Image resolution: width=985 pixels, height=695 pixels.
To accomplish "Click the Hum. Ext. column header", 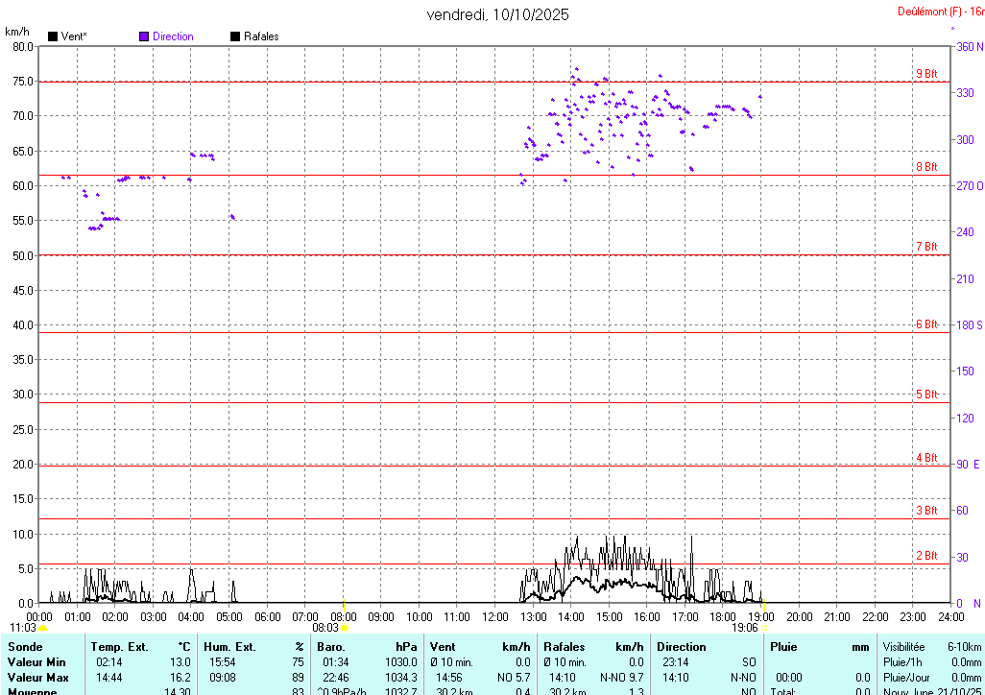I will point(229,647).
